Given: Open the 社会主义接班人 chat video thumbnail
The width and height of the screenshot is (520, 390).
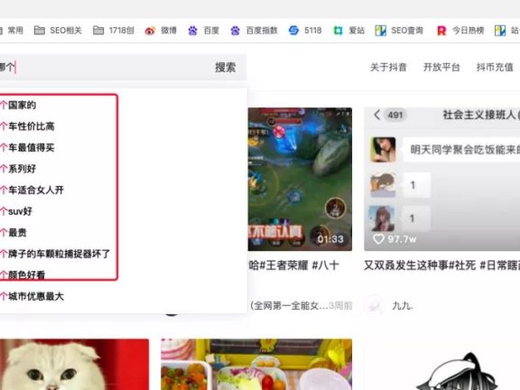Looking at the screenshot, I should (441, 179).
